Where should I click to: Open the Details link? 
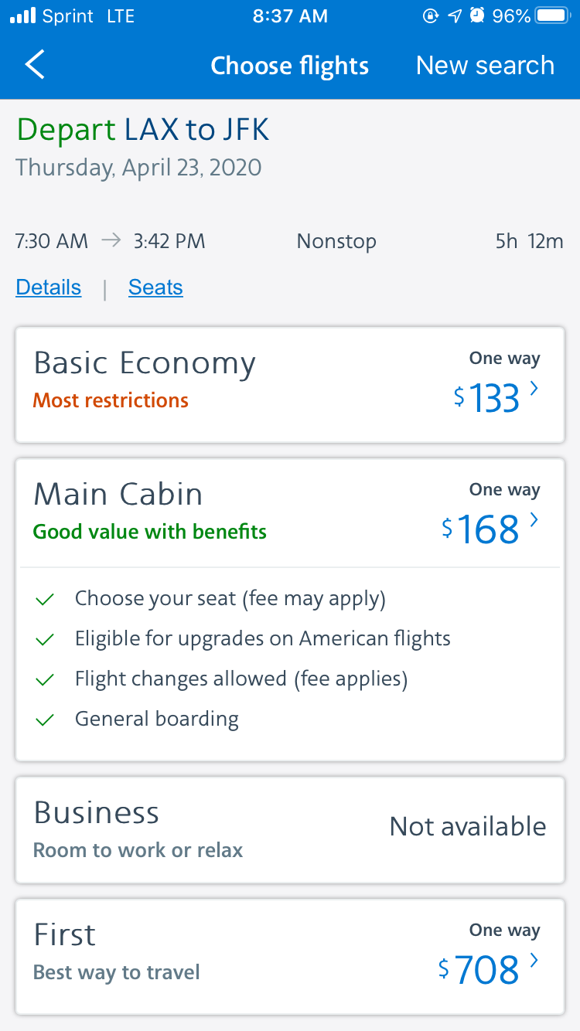point(49,288)
